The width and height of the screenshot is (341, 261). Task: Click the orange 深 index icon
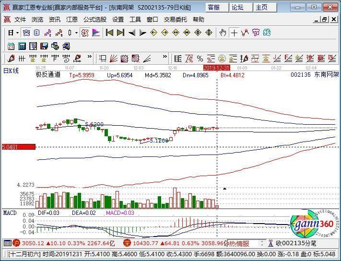(x=127, y=243)
